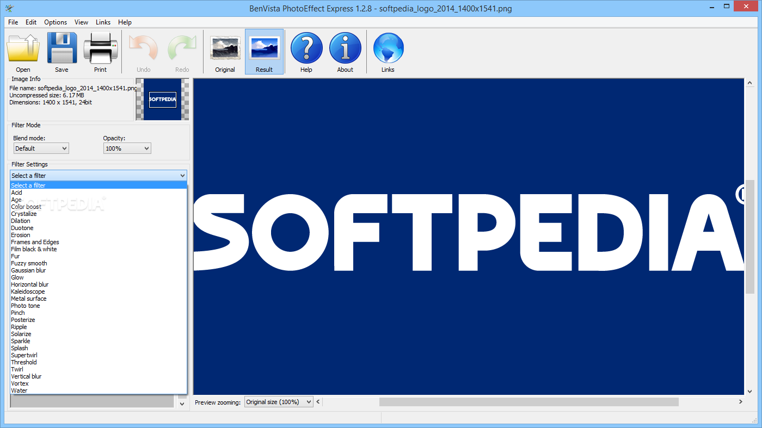762x428 pixels.
Task: Choose the Glow filter
Action: pyautogui.click(x=99, y=277)
